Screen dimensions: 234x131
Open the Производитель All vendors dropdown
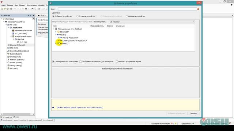pos(152,22)
